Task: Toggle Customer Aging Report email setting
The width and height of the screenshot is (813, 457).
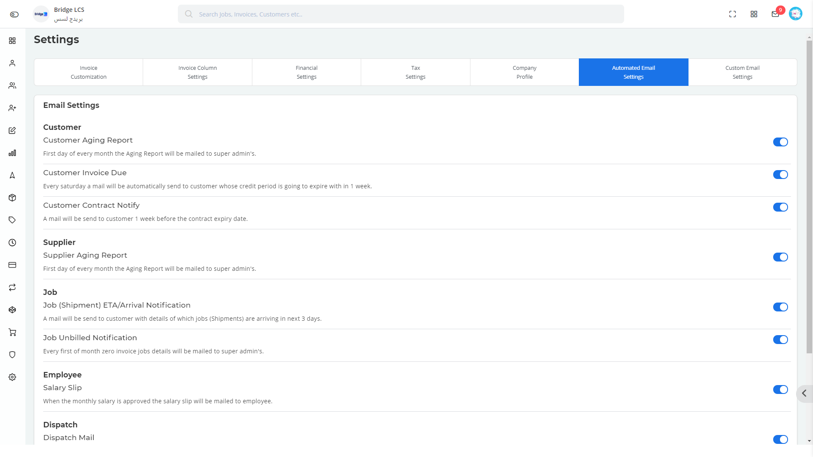Action: pyautogui.click(x=781, y=142)
